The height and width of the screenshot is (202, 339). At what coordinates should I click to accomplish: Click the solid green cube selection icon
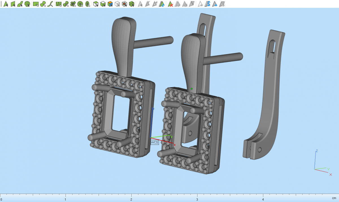[131, 4]
